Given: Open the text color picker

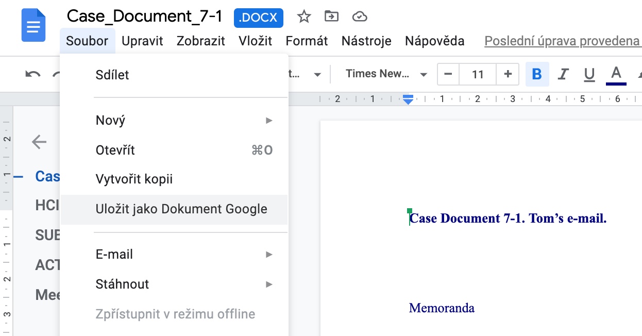Looking at the screenshot, I should [x=616, y=74].
